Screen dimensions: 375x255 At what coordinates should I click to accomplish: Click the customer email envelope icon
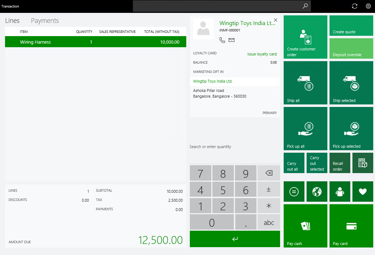(x=231, y=40)
